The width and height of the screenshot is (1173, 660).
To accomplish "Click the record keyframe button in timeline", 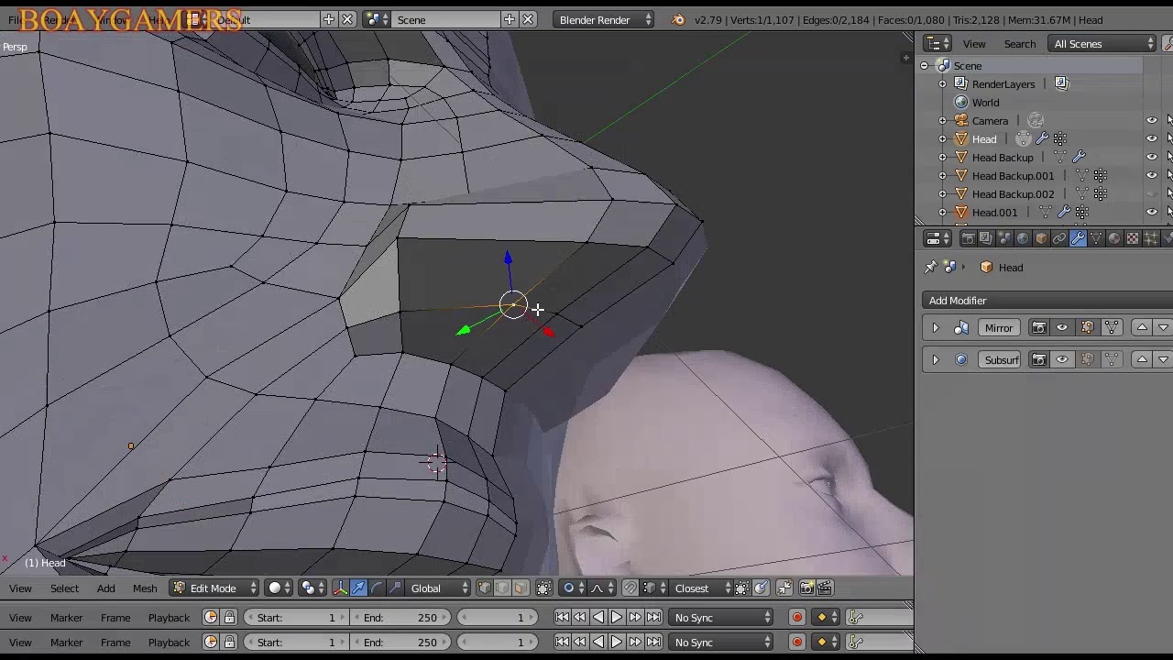I will point(797,618).
